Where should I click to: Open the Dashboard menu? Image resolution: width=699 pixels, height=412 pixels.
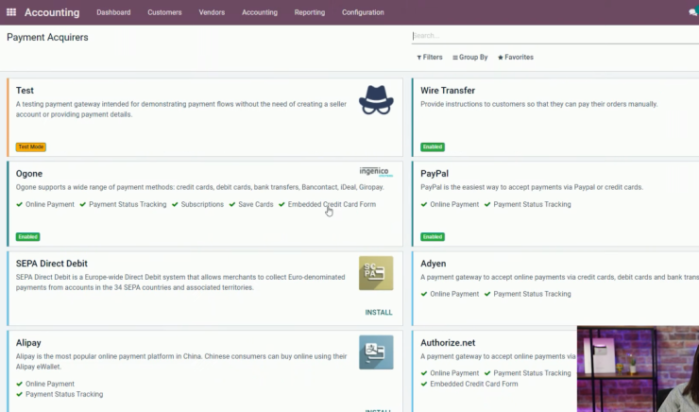click(x=113, y=12)
